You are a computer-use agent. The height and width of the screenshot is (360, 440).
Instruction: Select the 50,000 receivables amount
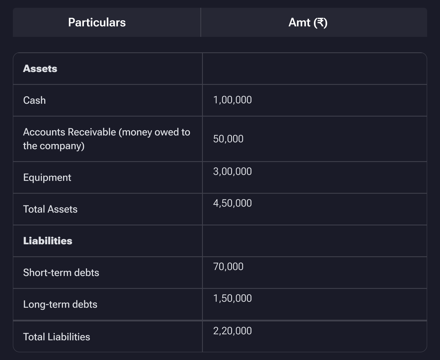pos(228,139)
